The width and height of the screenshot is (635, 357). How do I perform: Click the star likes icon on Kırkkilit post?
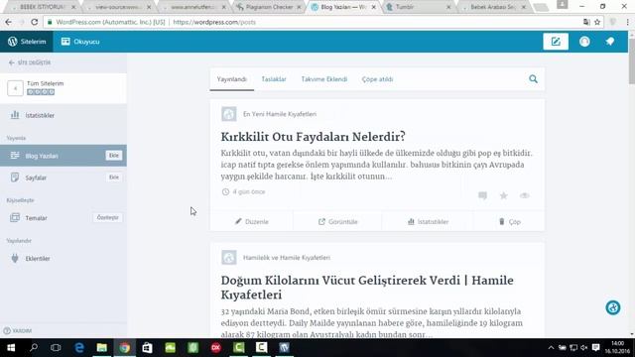503,195
